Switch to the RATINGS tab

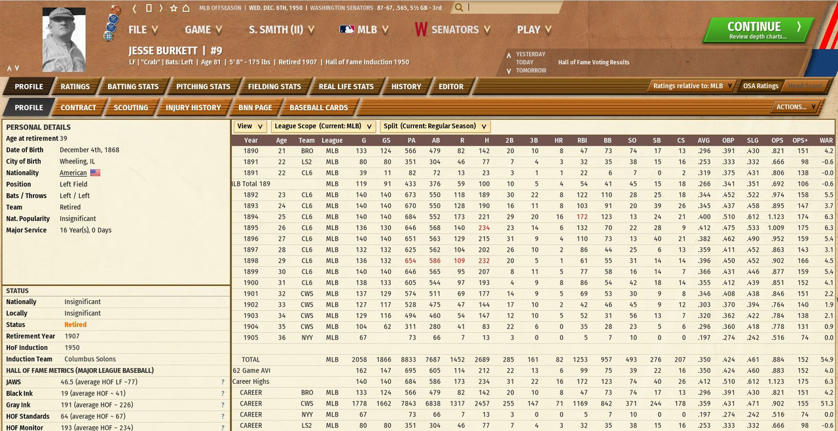[75, 86]
